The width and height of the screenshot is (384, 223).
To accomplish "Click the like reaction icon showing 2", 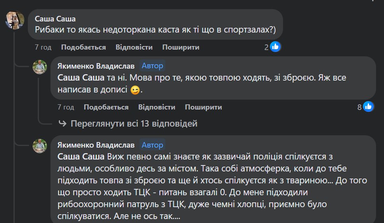I will coord(275,47).
